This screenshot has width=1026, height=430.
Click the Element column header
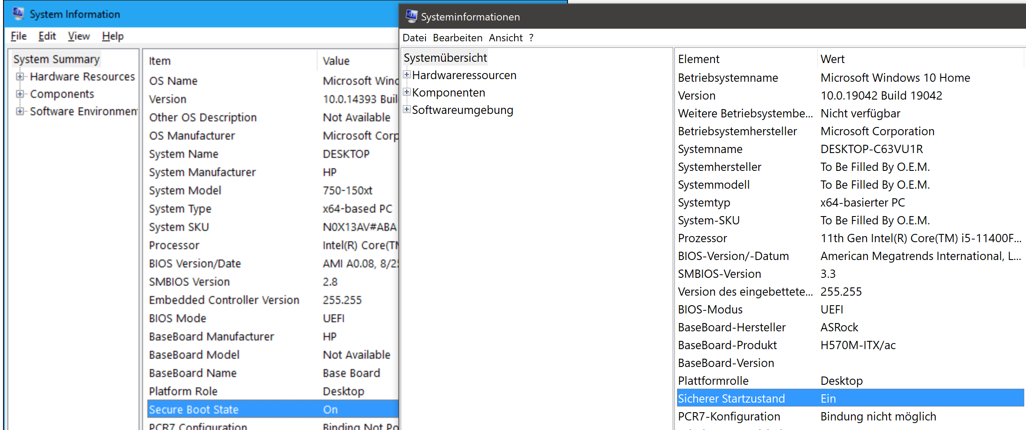746,59
